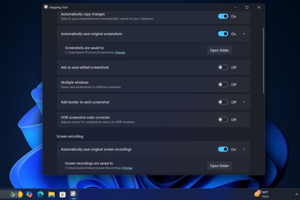Close the Snipping Tool window
This screenshot has height=200, width=300.
click(258, 7)
